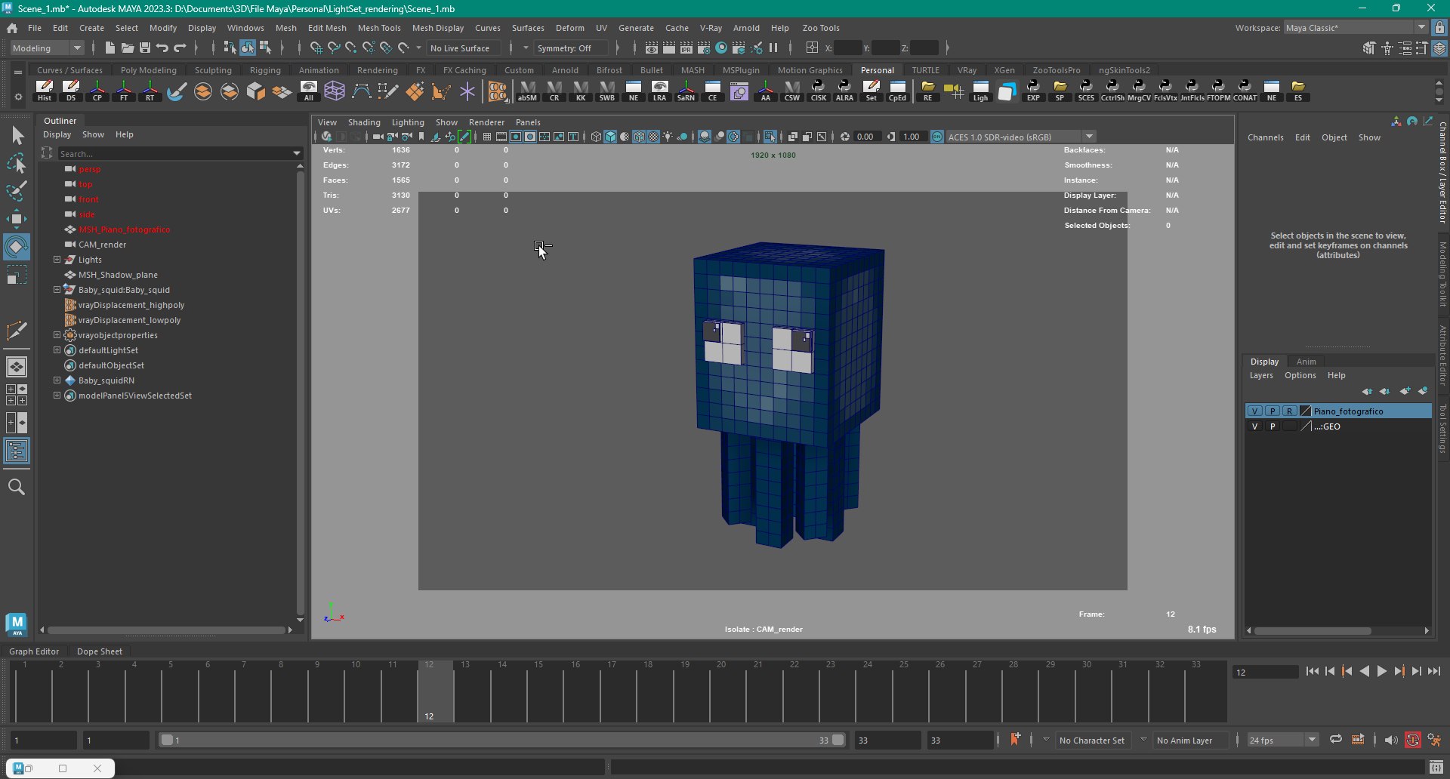Toggle visibility V of Piano_fotografico layer

point(1254,411)
